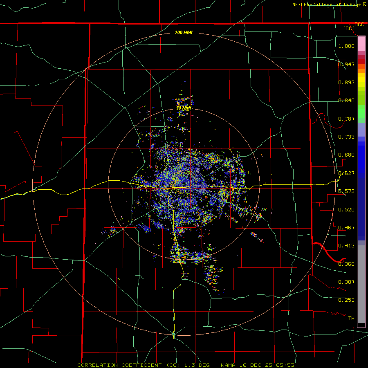Click the CORRELATION COEFFICIENT caption at the bottom
This screenshot has width=368, height=368.
186,365
